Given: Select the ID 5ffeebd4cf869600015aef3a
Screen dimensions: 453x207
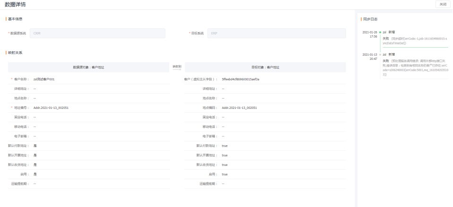Looking at the screenshot, I should click(x=240, y=79).
